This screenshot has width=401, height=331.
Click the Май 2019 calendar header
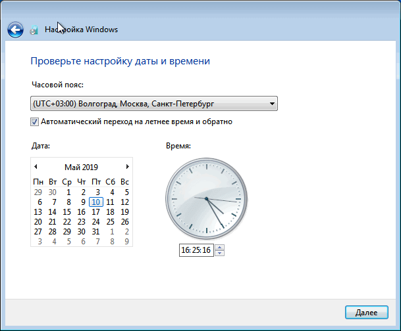click(x=82, y=167)
